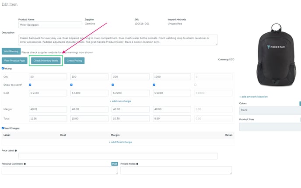Uncheck Show to client for Qty 1000
Screen dimensions: 301x188
(x=154, y=85)
